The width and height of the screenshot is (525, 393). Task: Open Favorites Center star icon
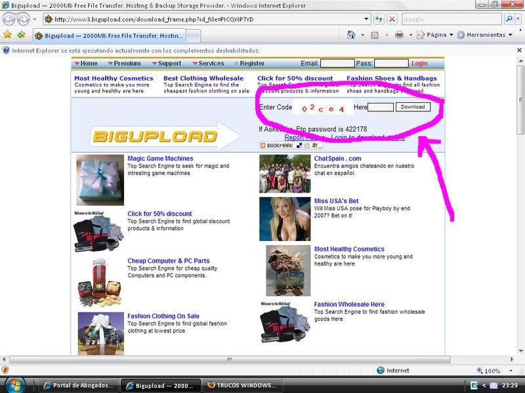click(8, 35)
